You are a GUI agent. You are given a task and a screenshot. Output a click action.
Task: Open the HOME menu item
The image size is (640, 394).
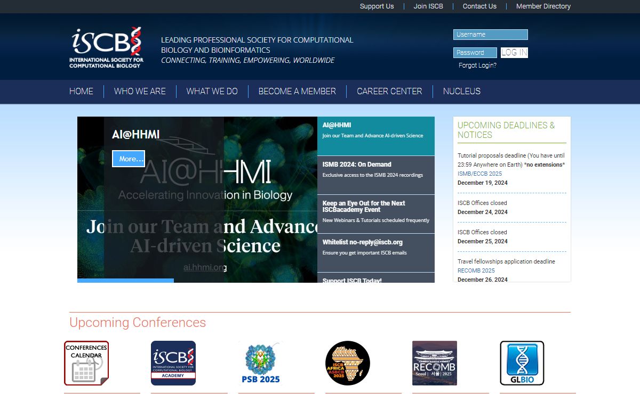pyautogui.click(x=81, y=92)
